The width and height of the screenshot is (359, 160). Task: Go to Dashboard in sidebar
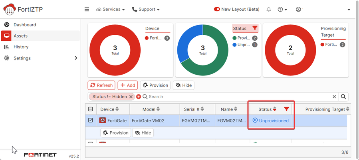coord(25,25)
